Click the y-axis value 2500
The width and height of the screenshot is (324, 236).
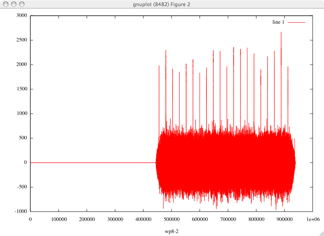coord(22,40)
